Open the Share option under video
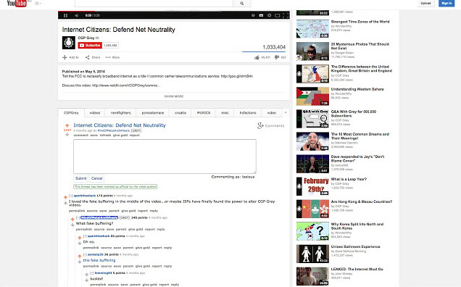This screenshot has width=461, height=287. point(93,57)
